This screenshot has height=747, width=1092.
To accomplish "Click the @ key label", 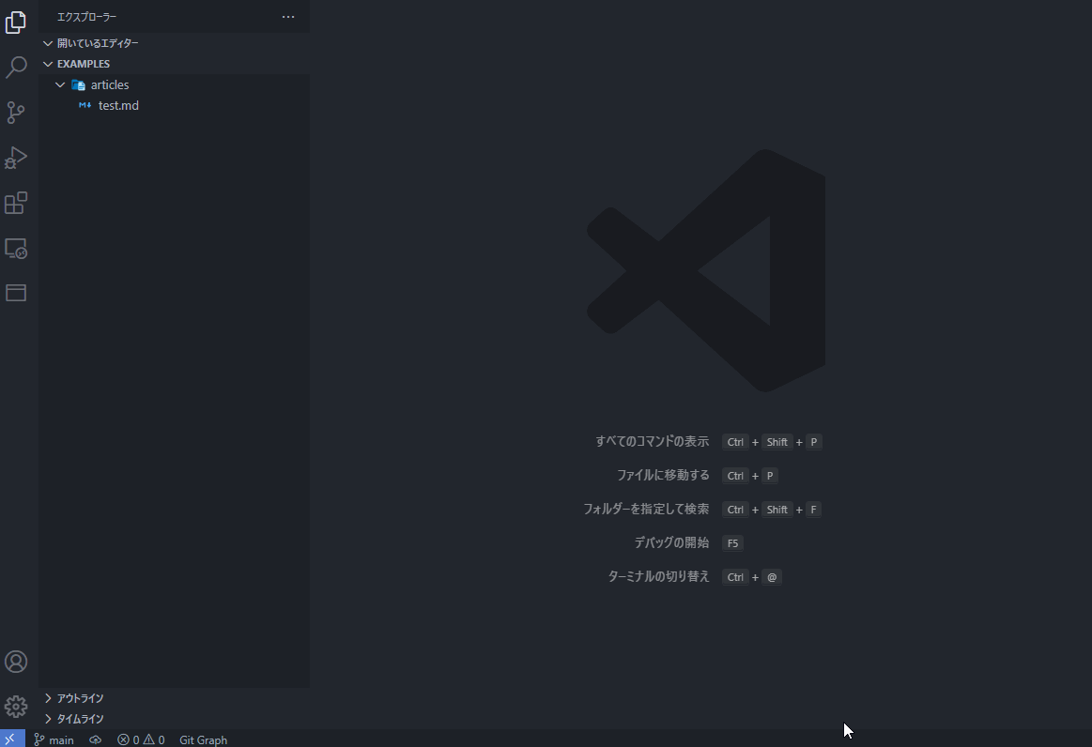I will (x=772, y=577).
